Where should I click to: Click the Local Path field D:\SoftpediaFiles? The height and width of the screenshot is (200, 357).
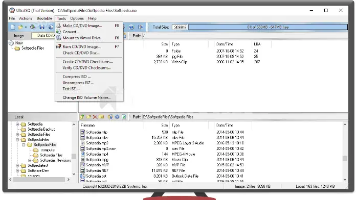click(245, 117)
